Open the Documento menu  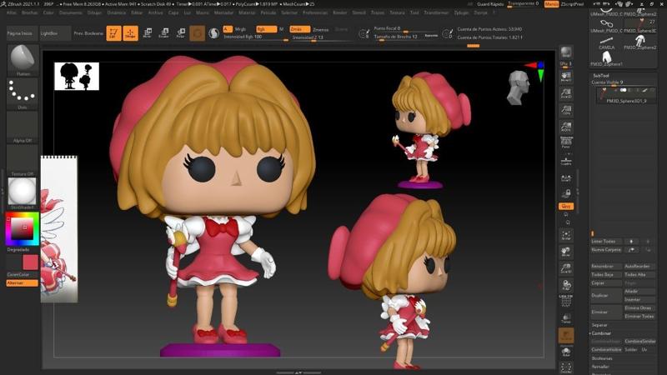point(71,12)
